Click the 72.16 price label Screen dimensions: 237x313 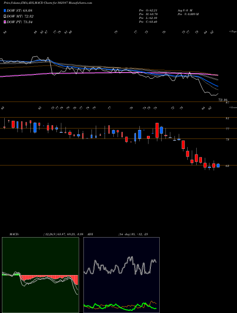point(223,100)
